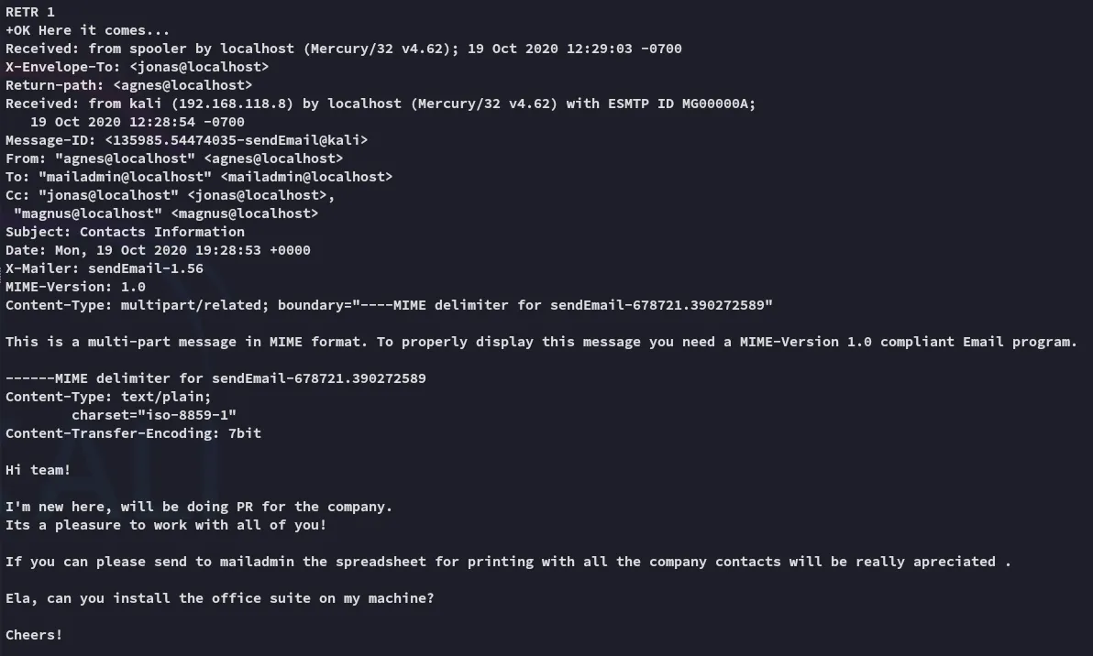Click the RETR 1 command line
1093x656 pixels.
pos(30,12)
